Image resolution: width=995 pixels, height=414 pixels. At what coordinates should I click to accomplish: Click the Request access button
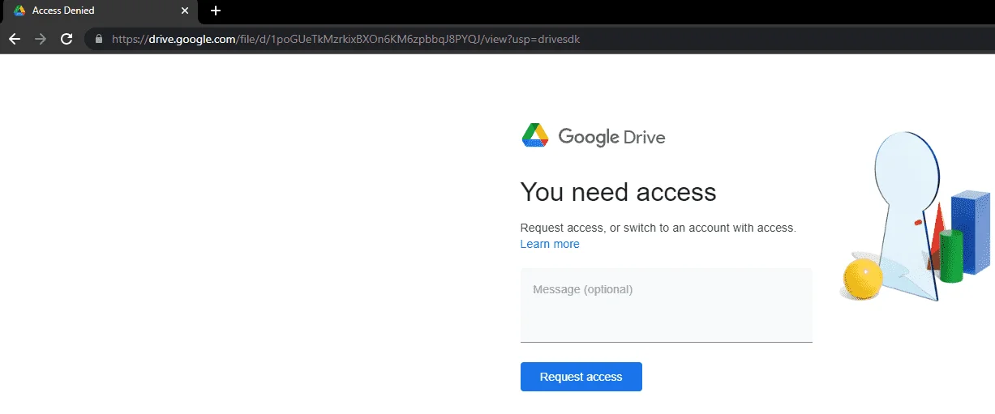click(x=581, y=377)
